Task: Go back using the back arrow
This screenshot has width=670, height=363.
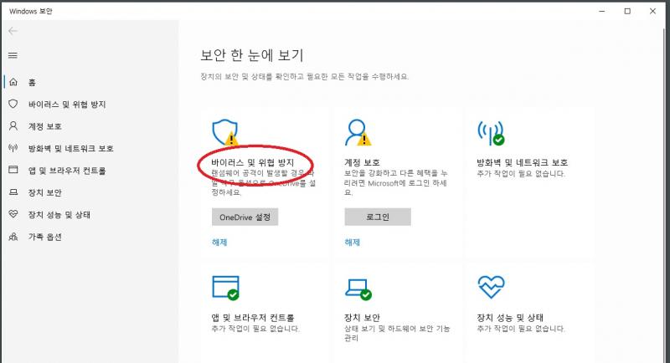Action: coord(13,31)
